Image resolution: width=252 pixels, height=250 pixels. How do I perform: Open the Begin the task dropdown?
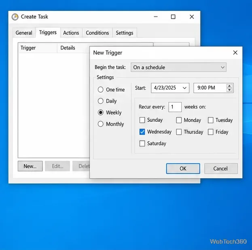pos(178,67)
